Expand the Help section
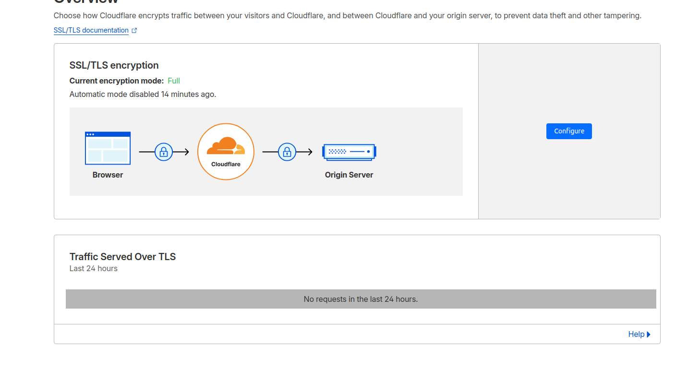The image size is (688, 370). coord(637,334)
